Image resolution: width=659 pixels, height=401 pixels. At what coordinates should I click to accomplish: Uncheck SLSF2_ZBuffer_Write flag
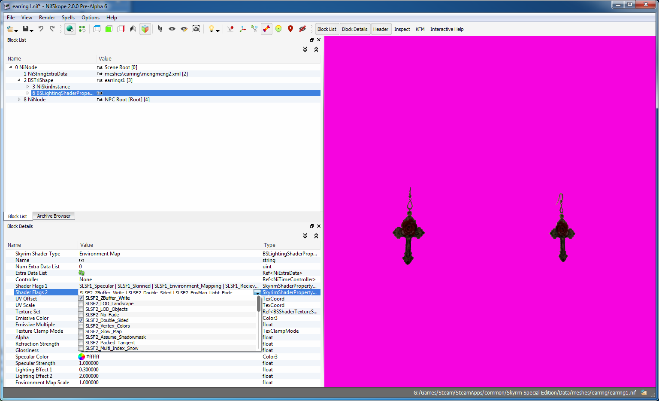(x=81, y=298)
